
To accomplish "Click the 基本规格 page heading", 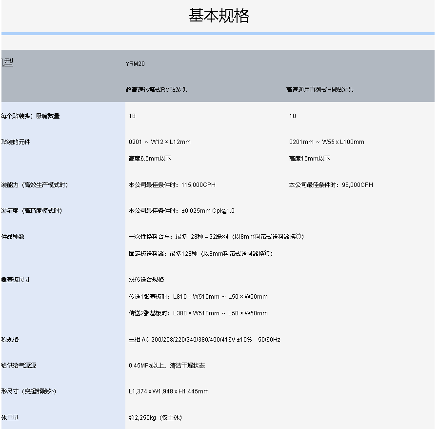I will point(219,15).
